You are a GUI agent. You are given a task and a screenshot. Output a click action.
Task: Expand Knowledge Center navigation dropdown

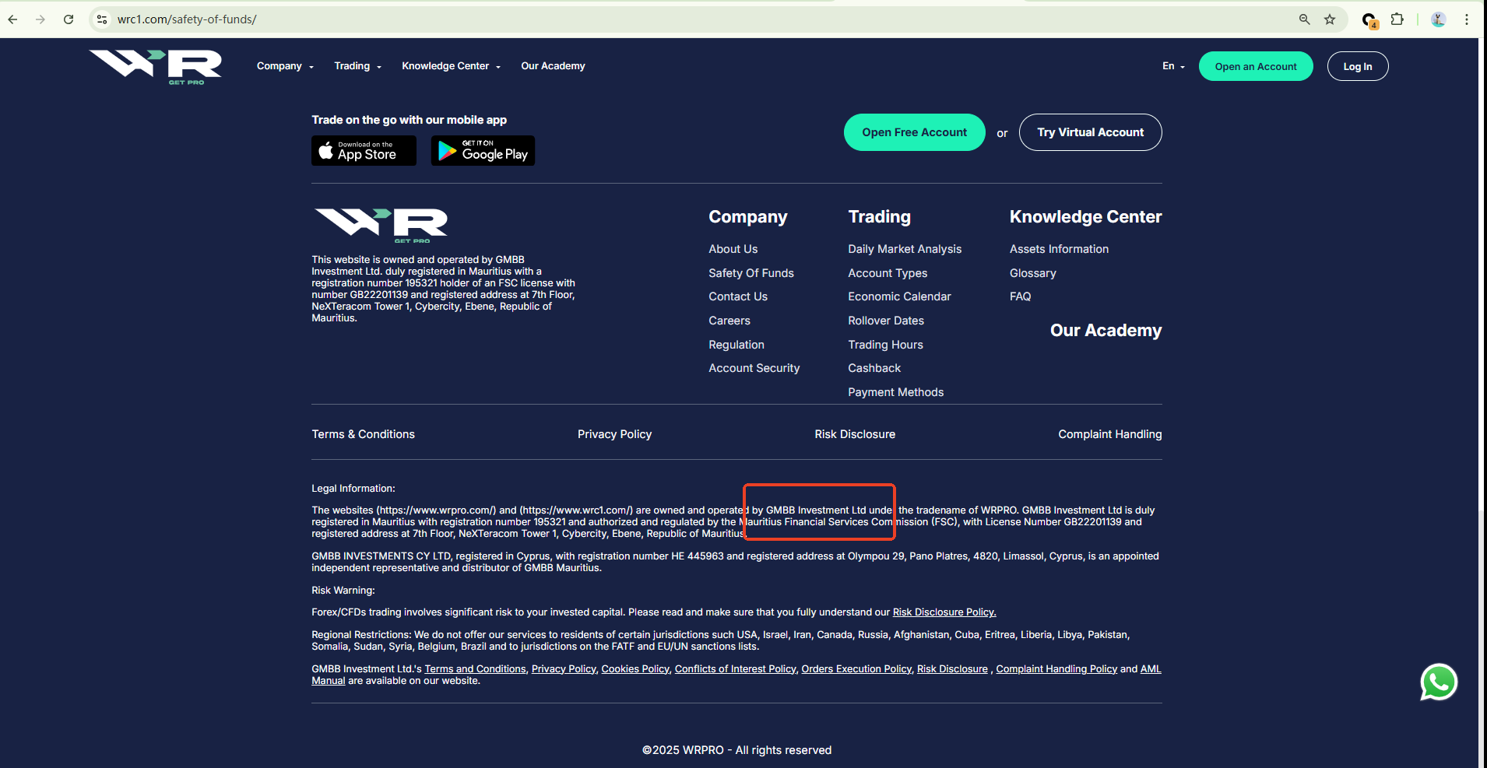[x=451, y=66]
